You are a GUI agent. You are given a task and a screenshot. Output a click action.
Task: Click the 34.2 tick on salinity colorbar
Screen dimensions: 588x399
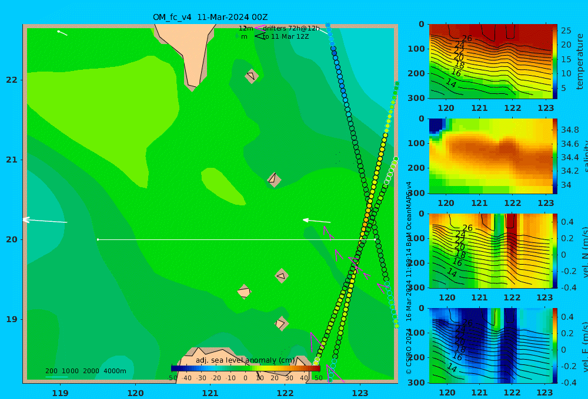coord(570,171)
